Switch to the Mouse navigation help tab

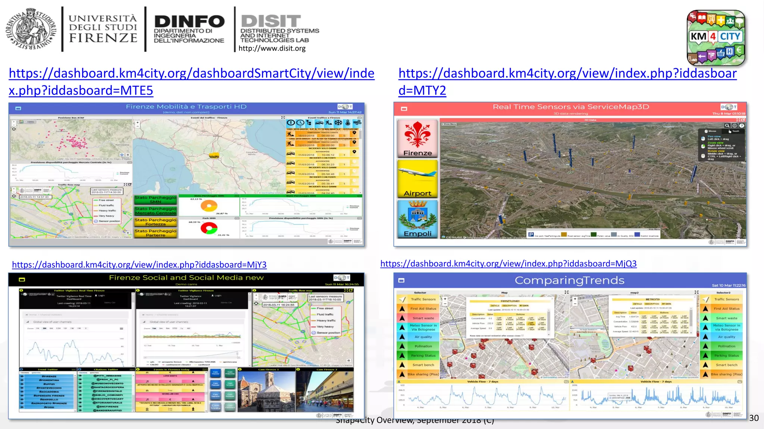(710, 131)
